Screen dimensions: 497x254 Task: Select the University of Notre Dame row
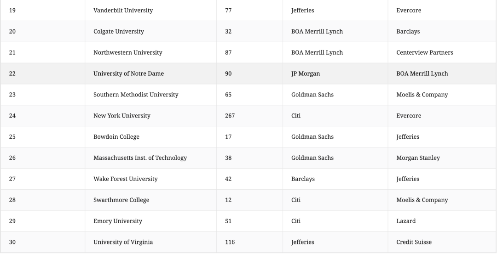click(x=128, y=73)
